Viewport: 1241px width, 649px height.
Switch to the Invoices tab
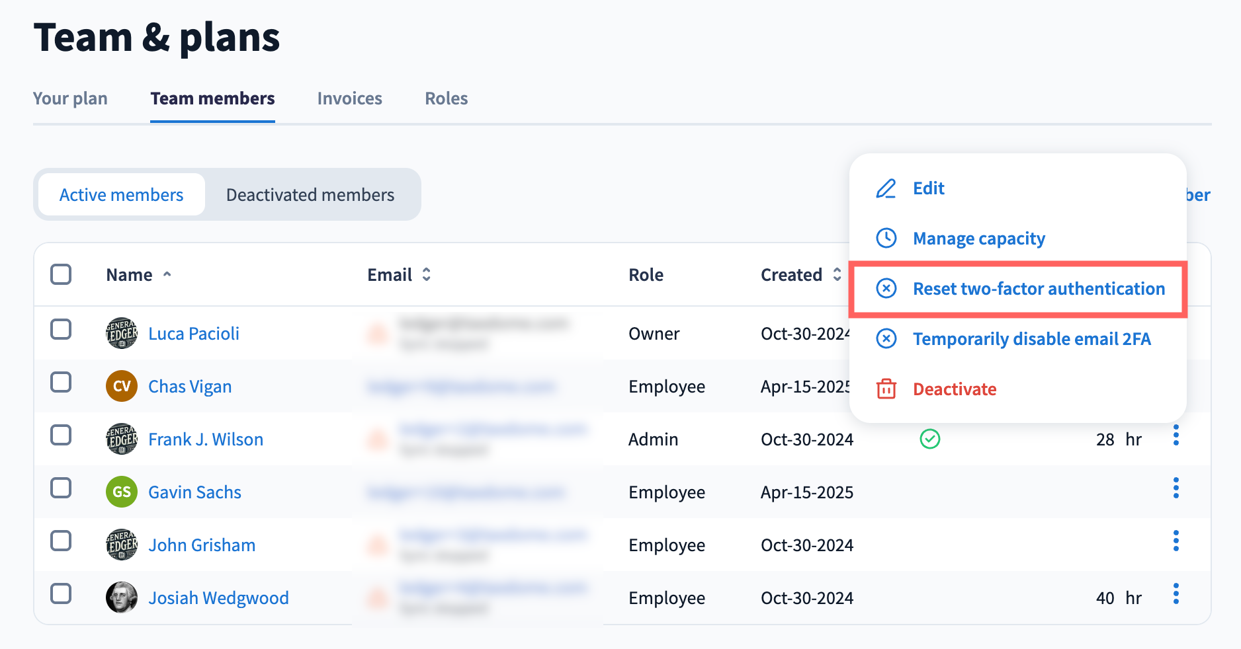tap(349, 98)
